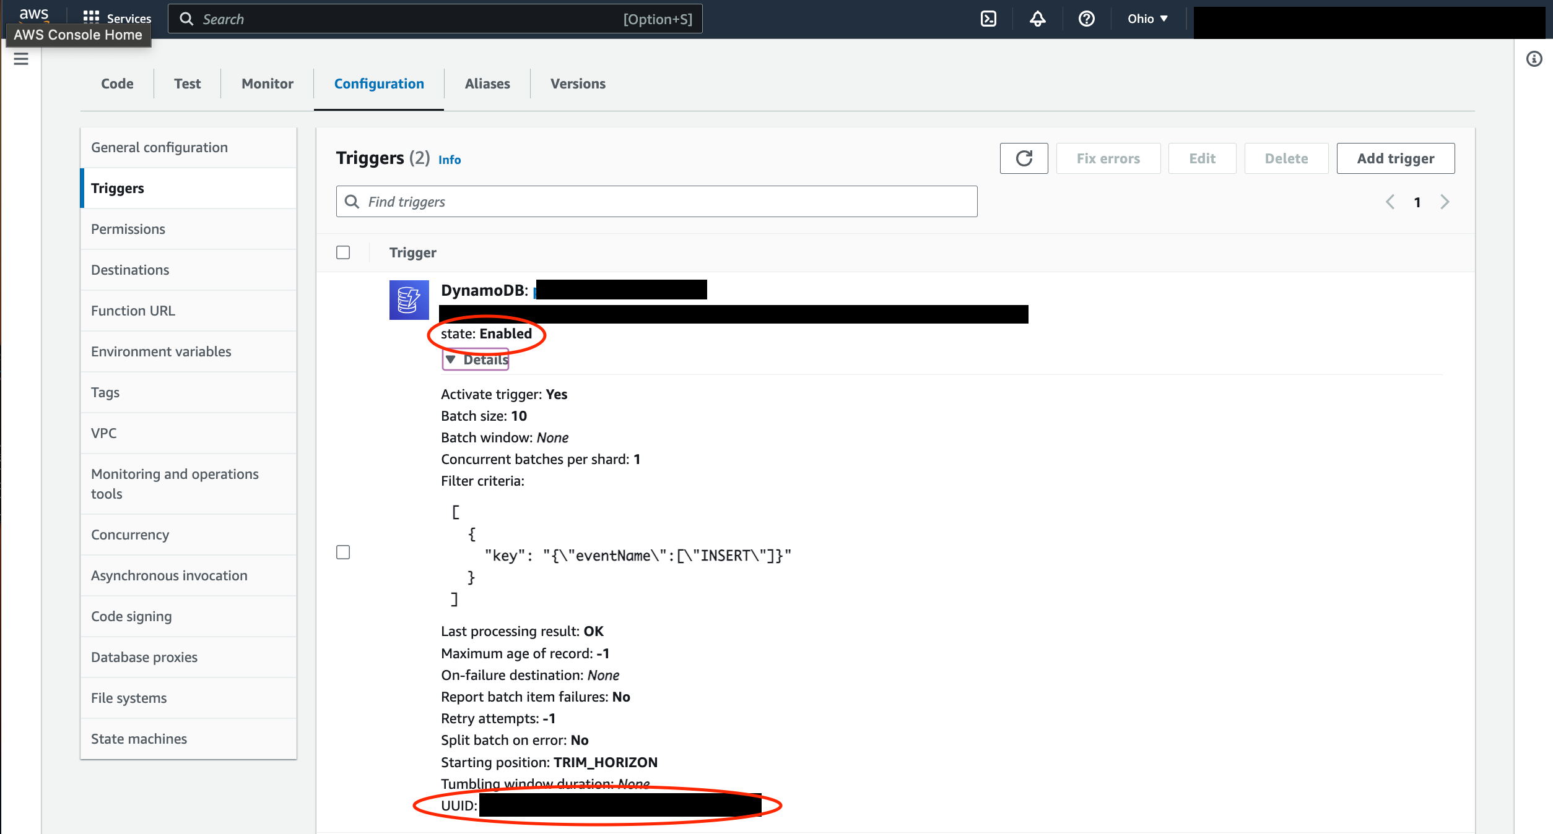Switch to the Aliases tab
This screenshot has width=1553, height=834.
point(487,84)
